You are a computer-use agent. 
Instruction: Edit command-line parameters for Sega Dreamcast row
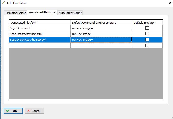pos(101,28)
